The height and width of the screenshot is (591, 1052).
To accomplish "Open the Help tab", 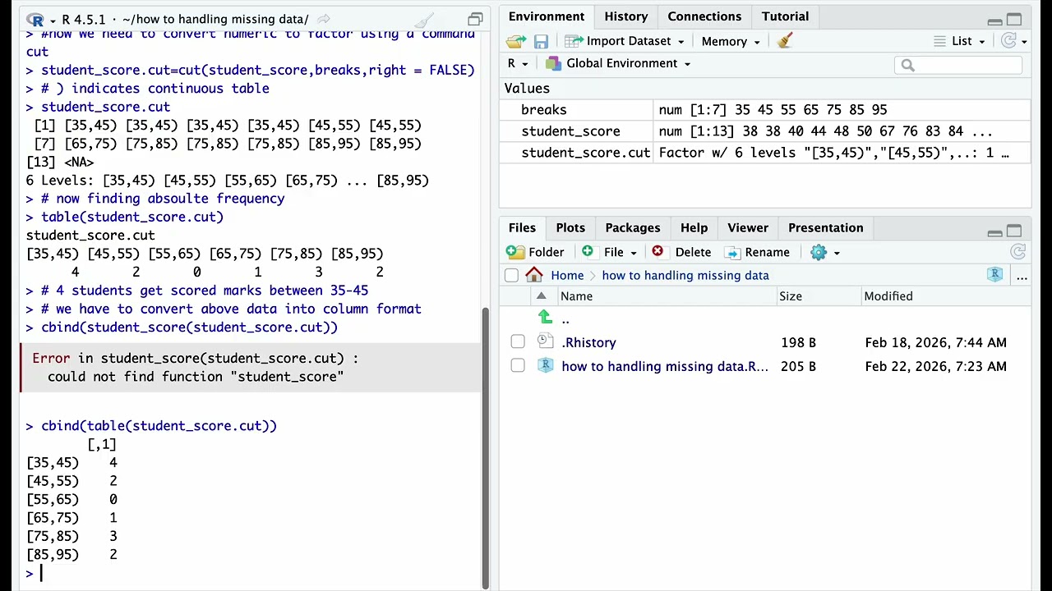I will click(x=694, y=227).
